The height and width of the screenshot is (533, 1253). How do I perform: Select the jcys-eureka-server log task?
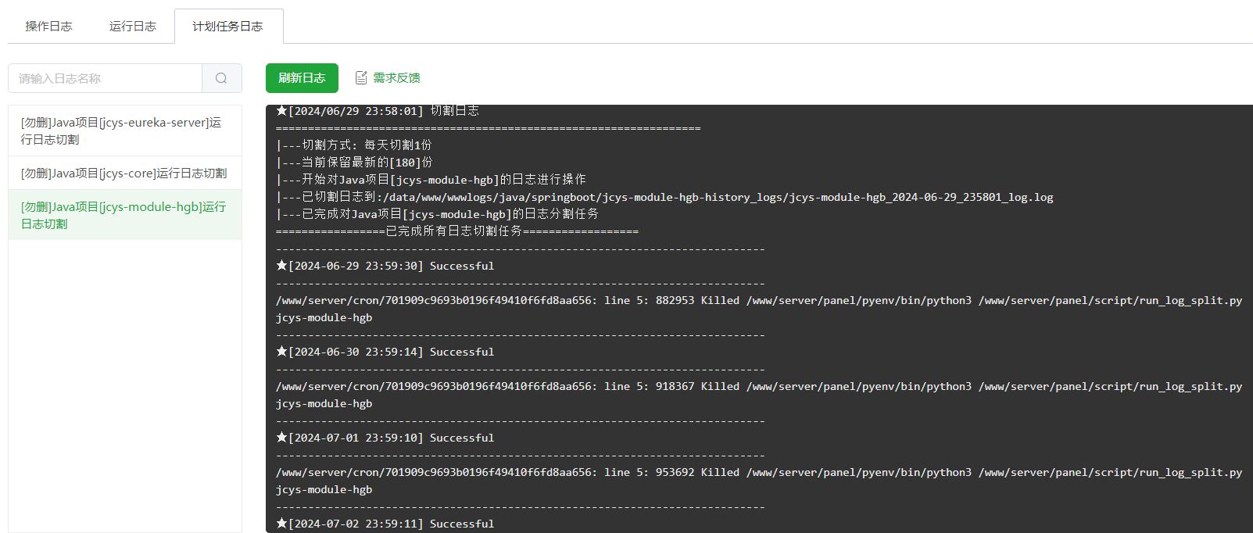coord(125,131)
